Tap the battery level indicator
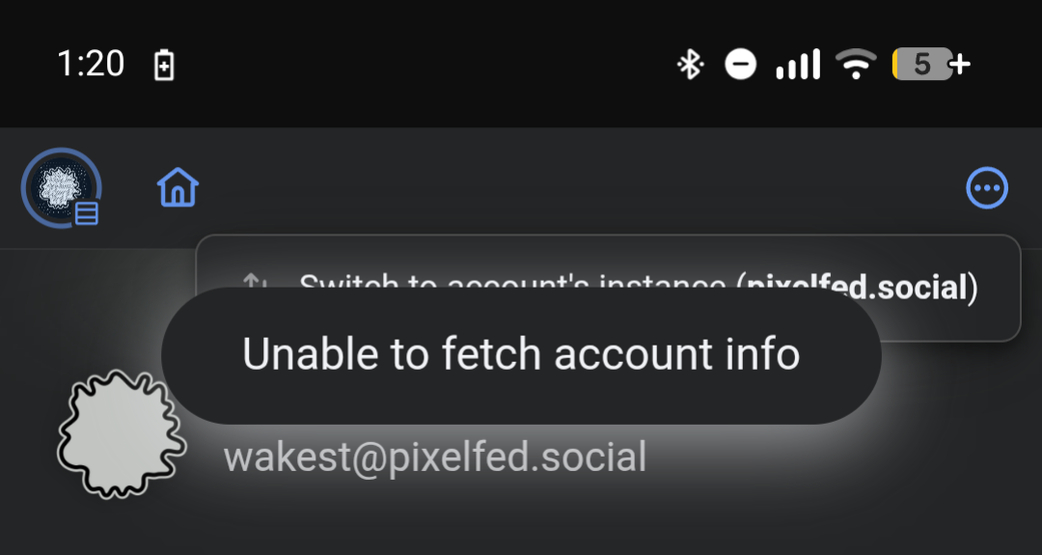The image size is (1042, 555). pyautogui.click(x=921, y=65)
